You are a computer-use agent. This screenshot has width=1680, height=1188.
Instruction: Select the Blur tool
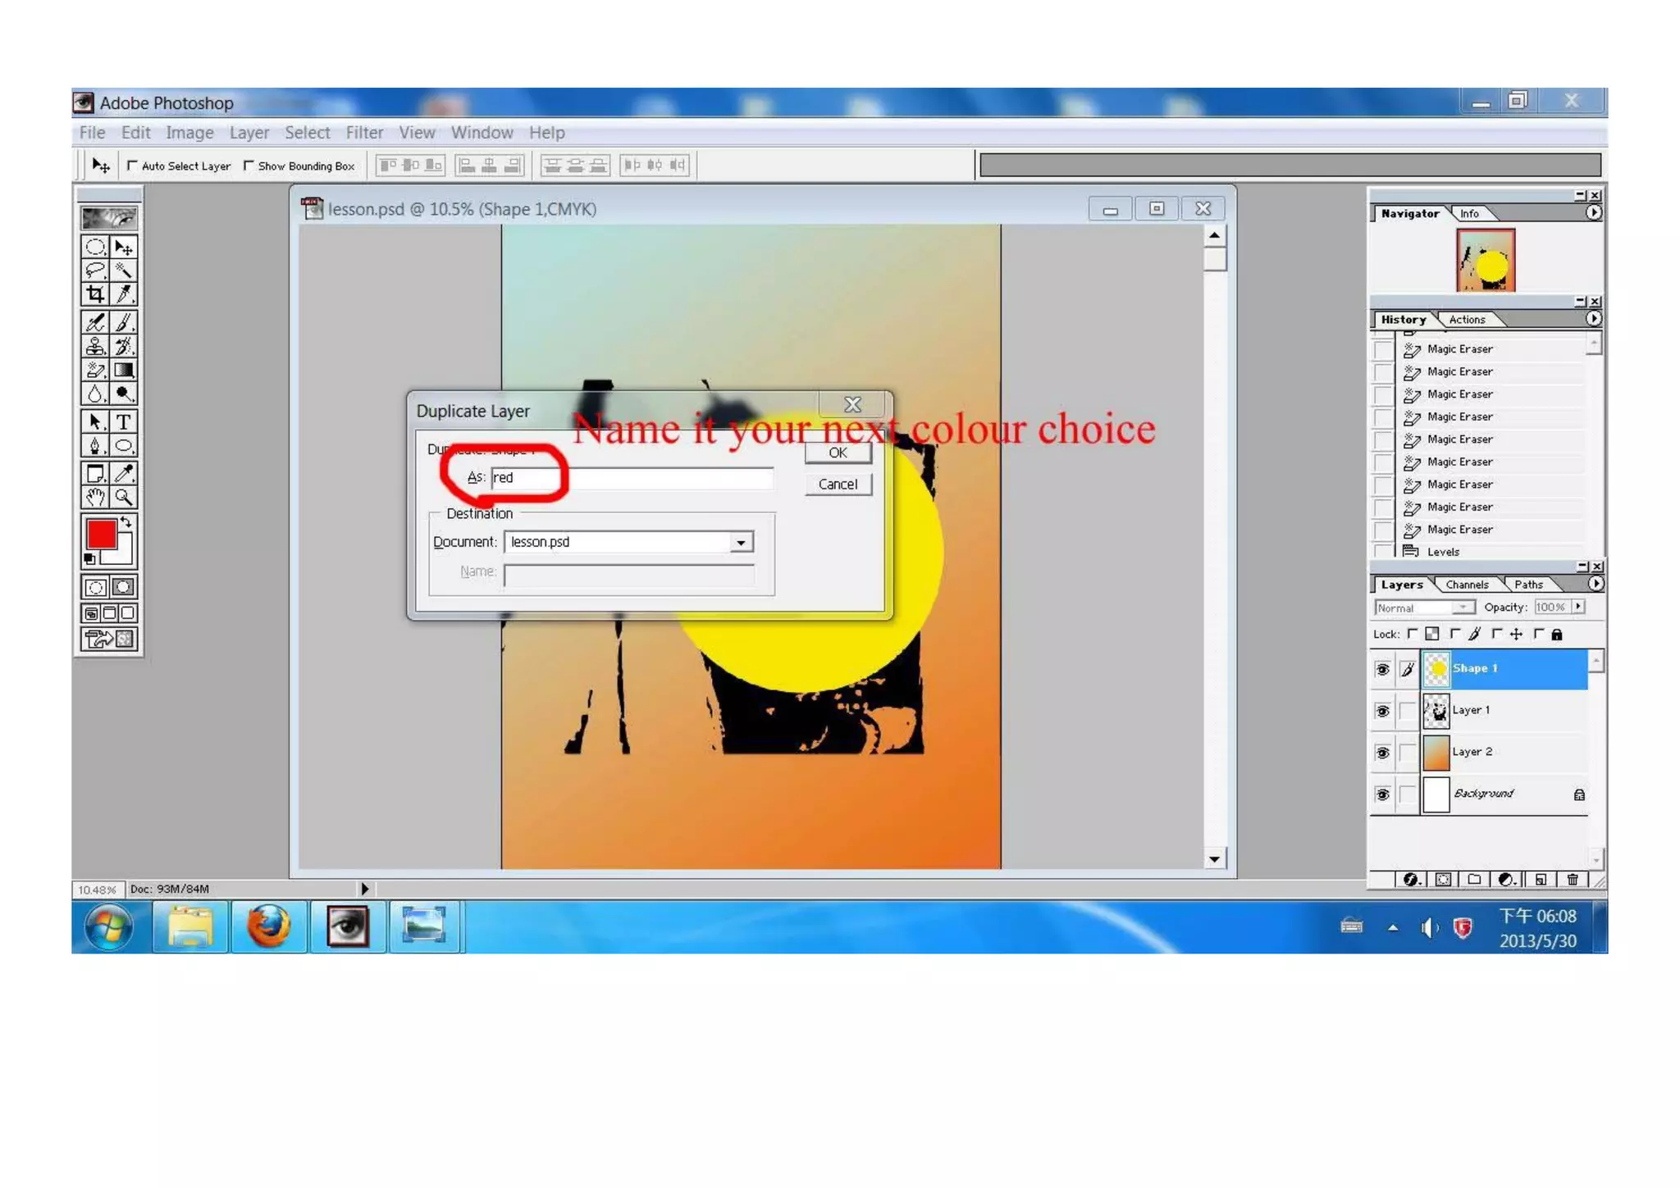(x=95, y=394)
